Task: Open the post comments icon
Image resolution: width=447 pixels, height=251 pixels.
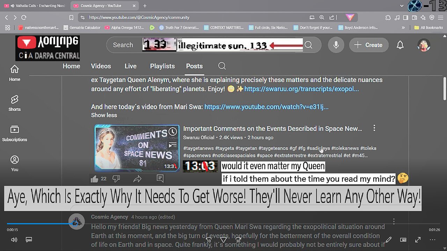Action: pyautogui.click(x=160, y=179)
